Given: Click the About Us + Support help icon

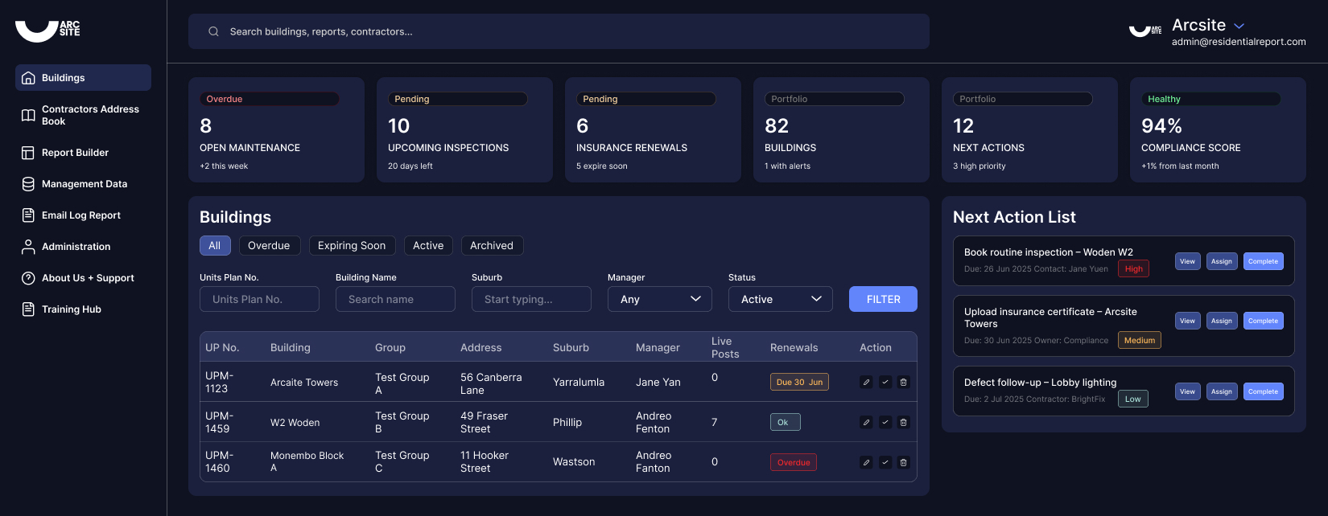Looking at the screenshot, I should (28, 278).
